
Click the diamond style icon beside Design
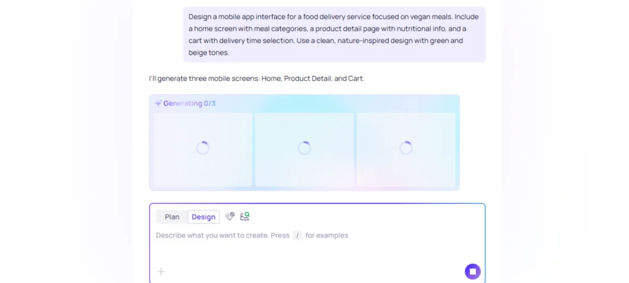pyautogui.click(x=230, y=217)
